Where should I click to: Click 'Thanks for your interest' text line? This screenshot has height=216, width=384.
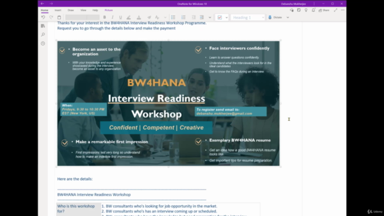[132, 23]
